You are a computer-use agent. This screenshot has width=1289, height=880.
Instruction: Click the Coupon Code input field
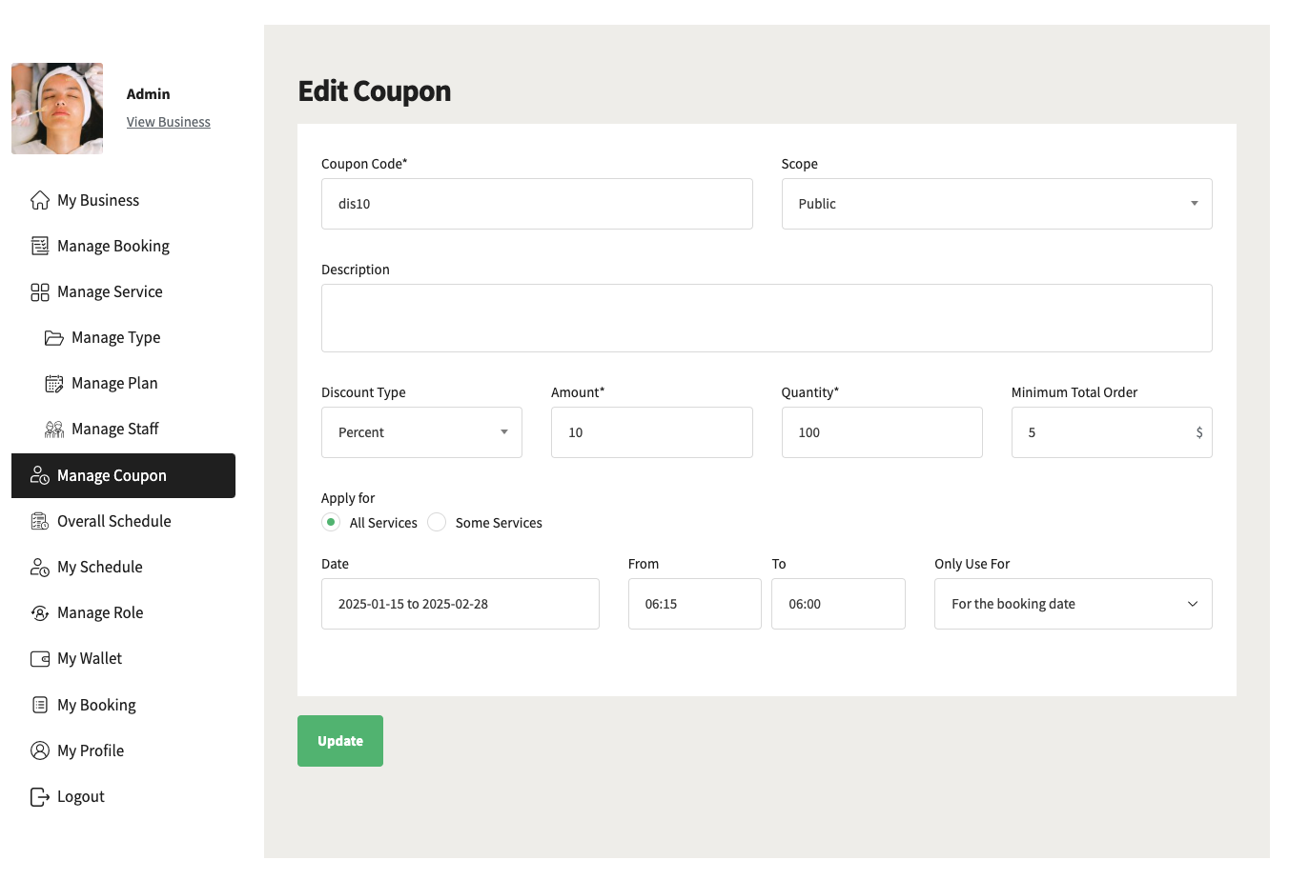point(537,204)
